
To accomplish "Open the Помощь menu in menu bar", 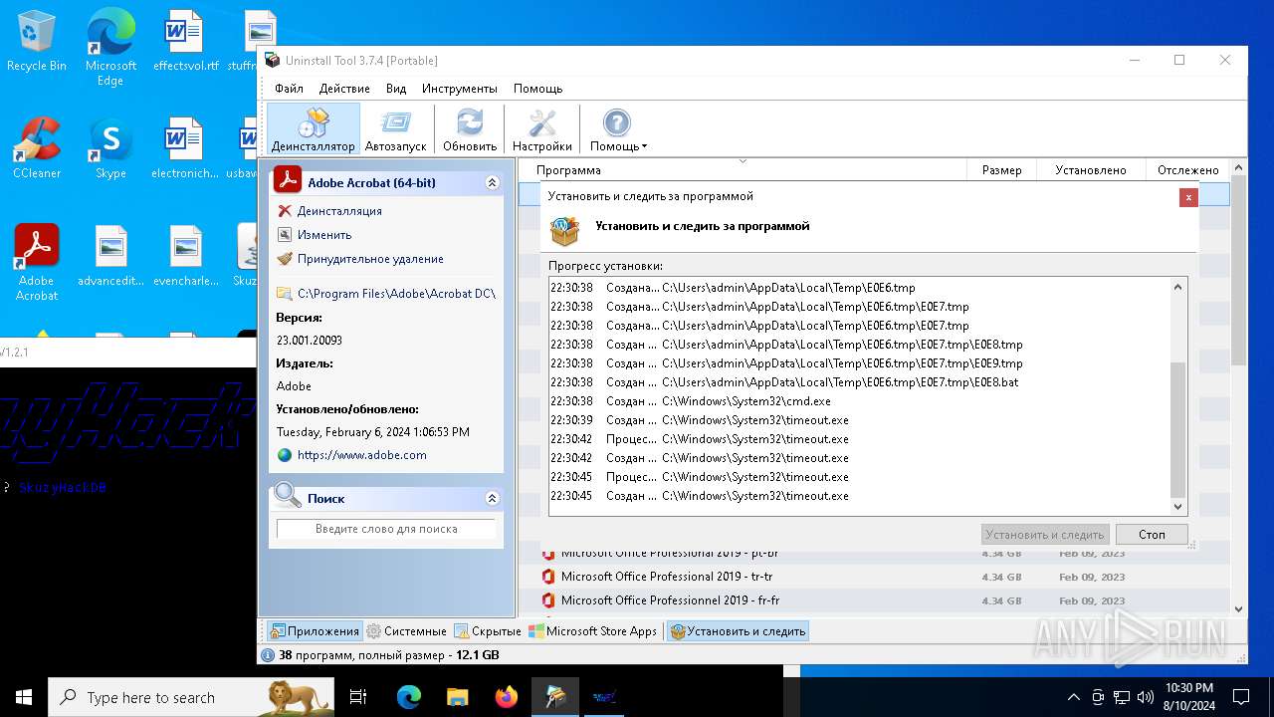I will coord(537,89).
